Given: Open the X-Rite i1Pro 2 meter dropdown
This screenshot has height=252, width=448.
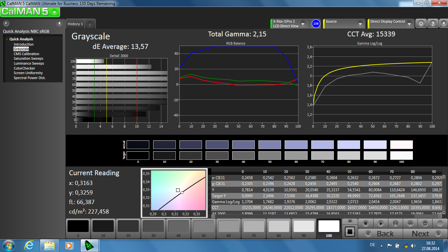Looking at the screenshot, I should (303, 24).
